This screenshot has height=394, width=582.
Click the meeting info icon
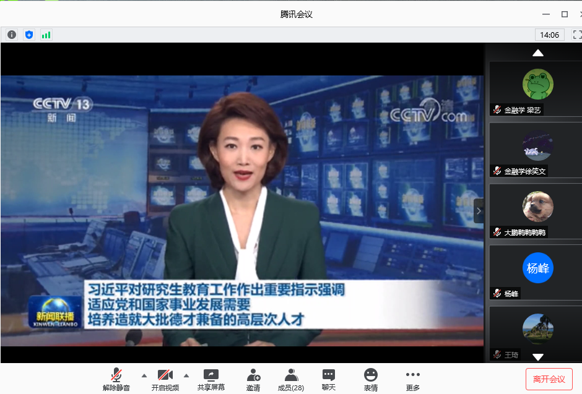click(x=11, y=35)
